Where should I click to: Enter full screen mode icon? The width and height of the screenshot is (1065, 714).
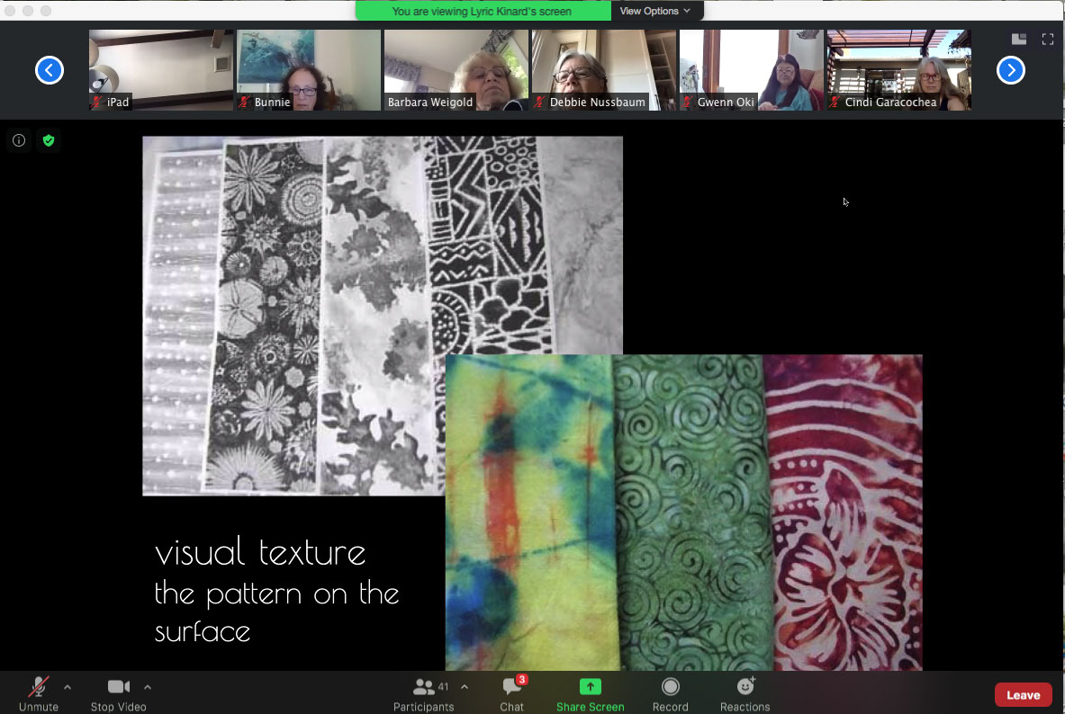(x=1048, y=40)
